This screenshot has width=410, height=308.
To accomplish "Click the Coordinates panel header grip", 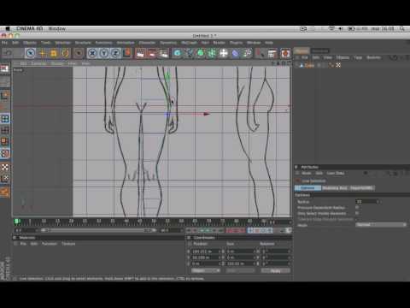I will pyautogui.click(x=189, y=238).
